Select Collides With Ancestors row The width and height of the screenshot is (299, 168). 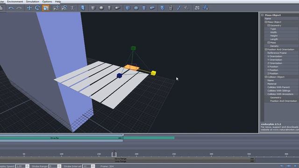(281, 94)
